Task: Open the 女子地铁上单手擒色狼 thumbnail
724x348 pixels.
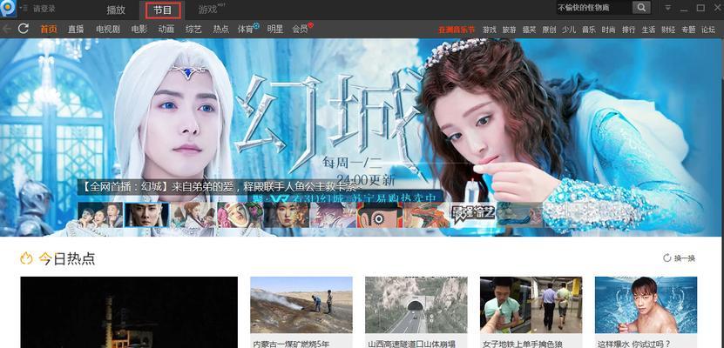Action: click(x=531, y=304)
